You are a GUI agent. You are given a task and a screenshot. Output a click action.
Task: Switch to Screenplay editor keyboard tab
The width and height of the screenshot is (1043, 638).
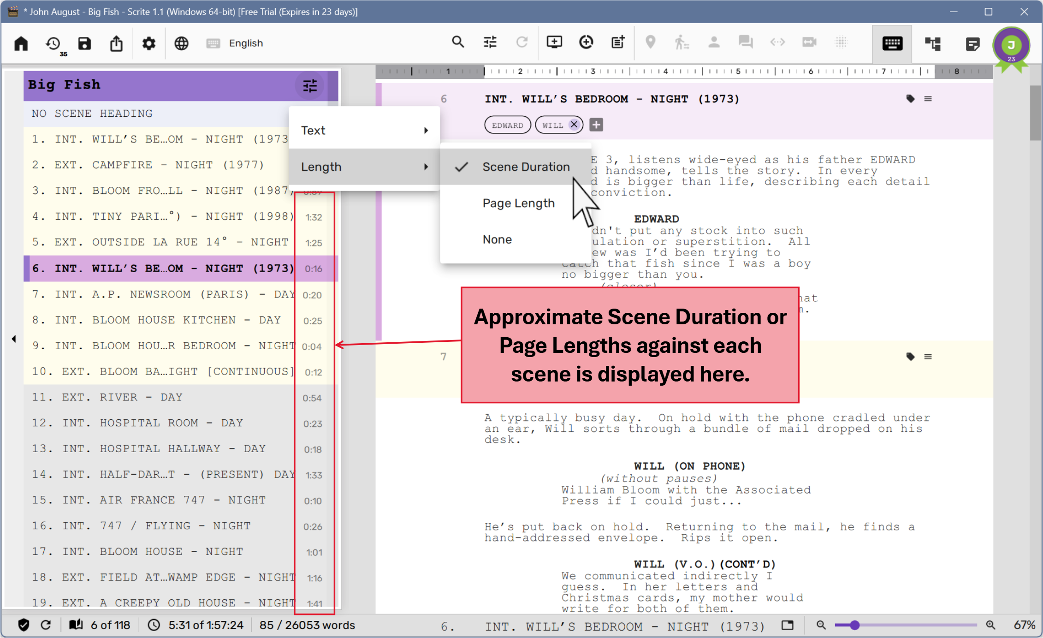(892, 44)
